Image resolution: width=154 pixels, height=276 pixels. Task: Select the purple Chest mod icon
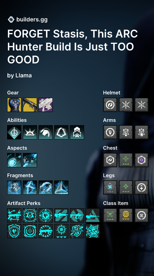tap(142, 160)
